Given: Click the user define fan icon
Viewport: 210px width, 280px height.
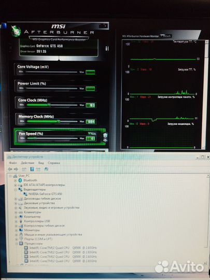Looking at the screenshot, I should pyautogui.click(x=105, y=137).
